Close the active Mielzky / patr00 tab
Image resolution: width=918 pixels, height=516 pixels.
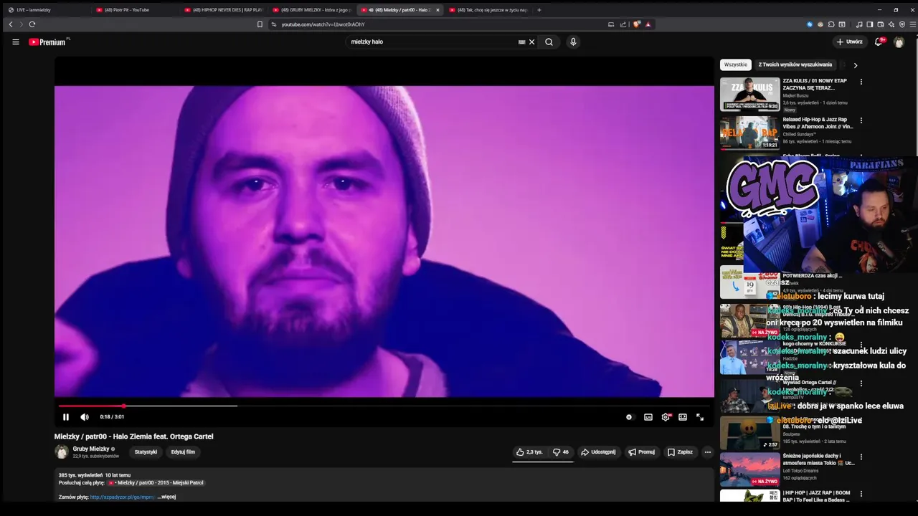tap(437, 10)
